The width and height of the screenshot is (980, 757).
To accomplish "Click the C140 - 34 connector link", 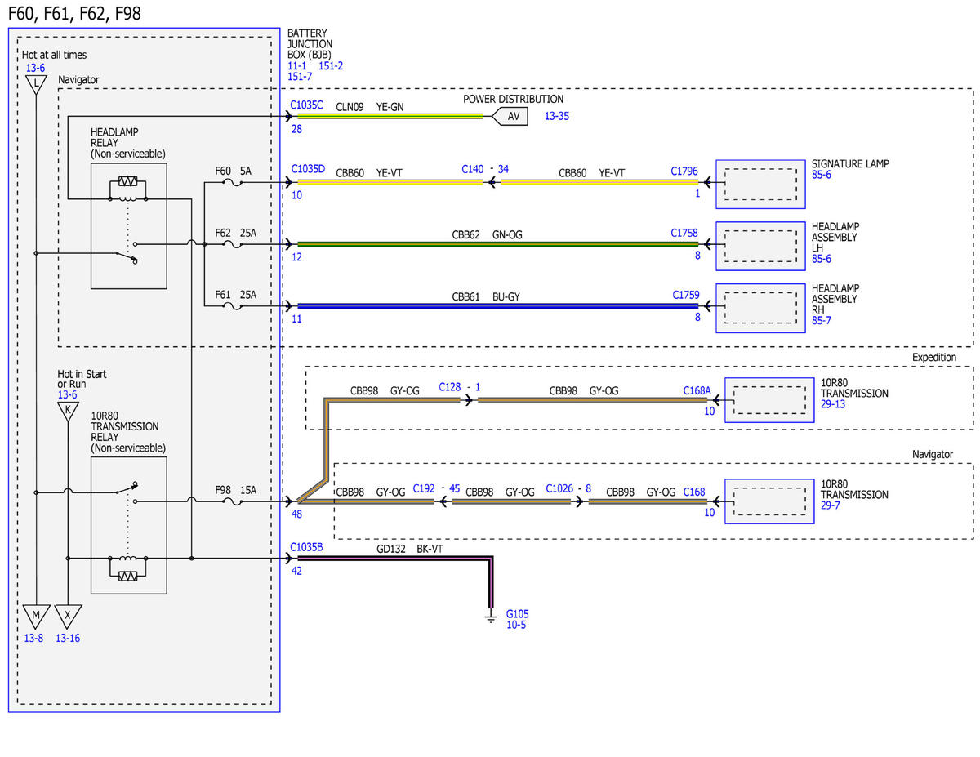I will click(x=485, y=170).
